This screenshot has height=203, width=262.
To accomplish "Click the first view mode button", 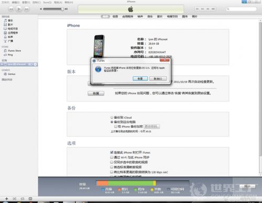I will [x=197, y=9].
